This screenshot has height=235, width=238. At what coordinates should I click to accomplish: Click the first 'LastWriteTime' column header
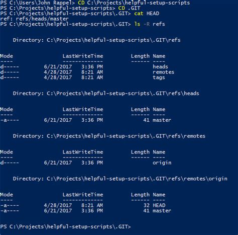click(x=83, y=56)
